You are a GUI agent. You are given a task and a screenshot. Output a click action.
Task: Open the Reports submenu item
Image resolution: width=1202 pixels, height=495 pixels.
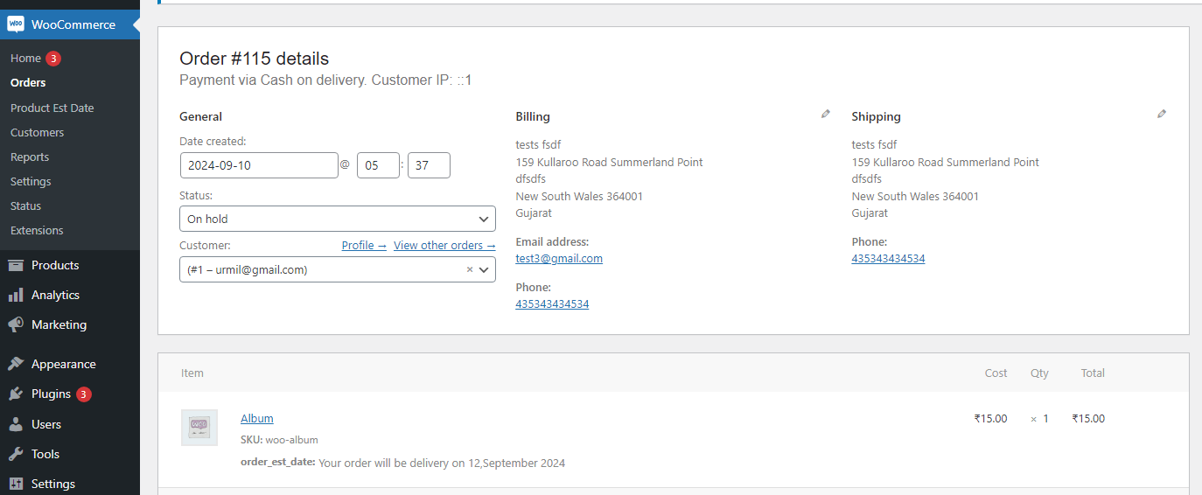click(x=30, y=157)
